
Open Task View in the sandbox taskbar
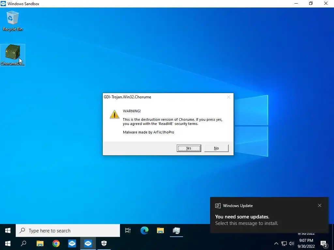(x=128, y=230)
